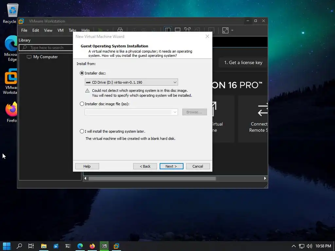The image size is (335, 251).
Task: Open the View menu
Action: [x=48, y=30]
